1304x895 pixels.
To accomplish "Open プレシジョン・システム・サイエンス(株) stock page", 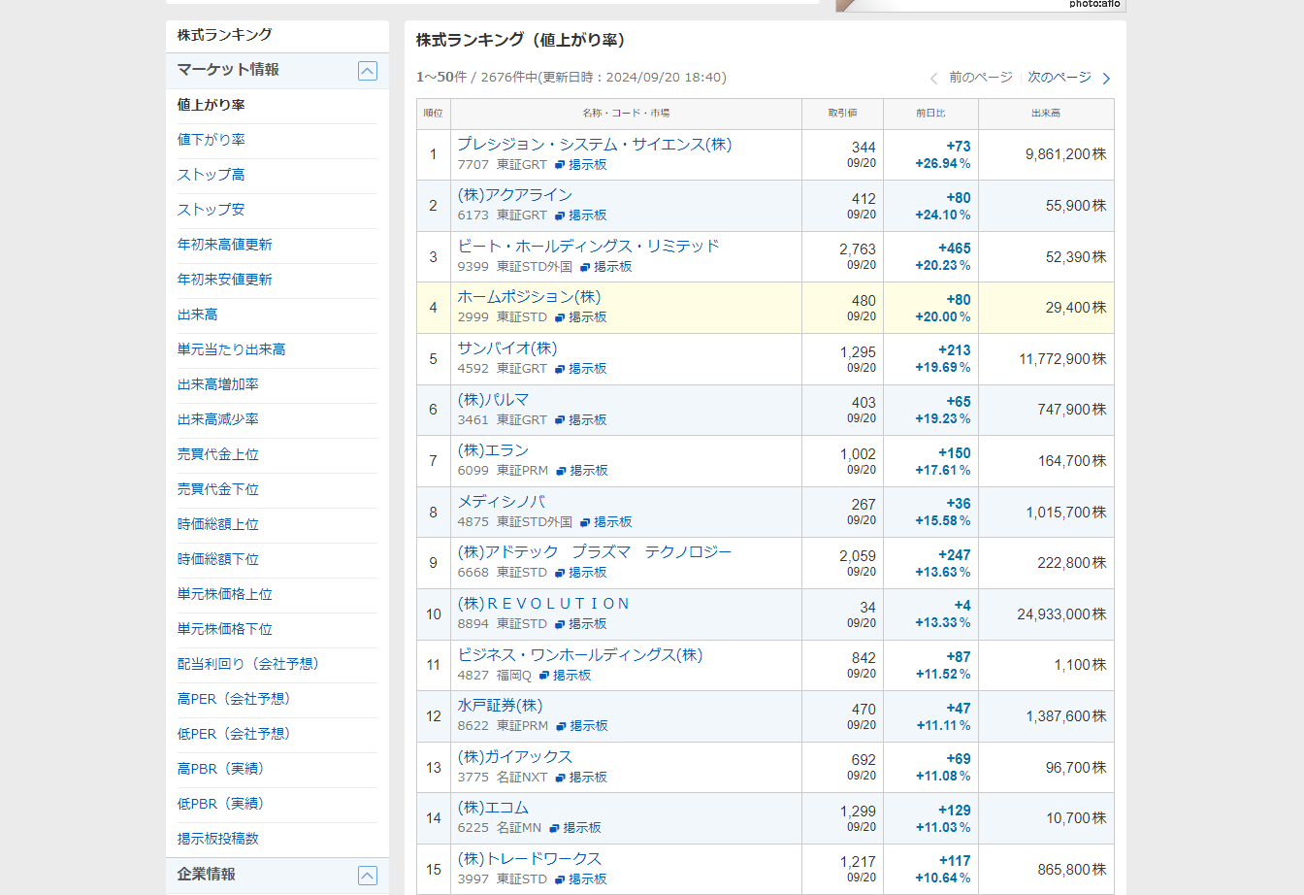I will [x=595, y=145].
